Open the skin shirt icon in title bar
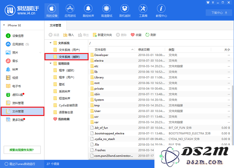The height and width of the screenshot is (168, 234). [x=208, y=2]
